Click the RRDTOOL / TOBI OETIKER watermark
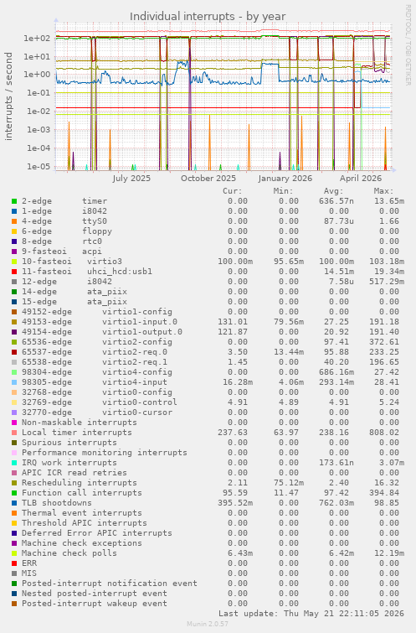The image size is (416, 633). tap(408, 44)
